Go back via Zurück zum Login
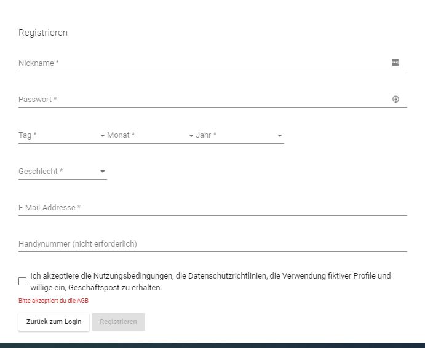 (54, 322)
